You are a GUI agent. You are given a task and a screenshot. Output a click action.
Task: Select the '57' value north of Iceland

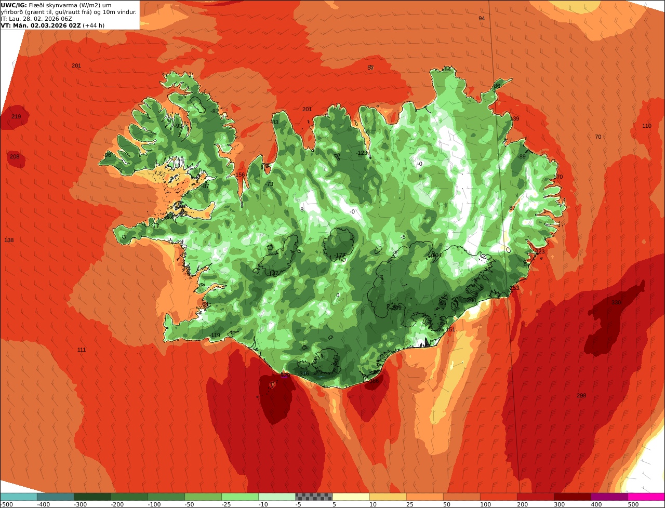pos(370,68)
